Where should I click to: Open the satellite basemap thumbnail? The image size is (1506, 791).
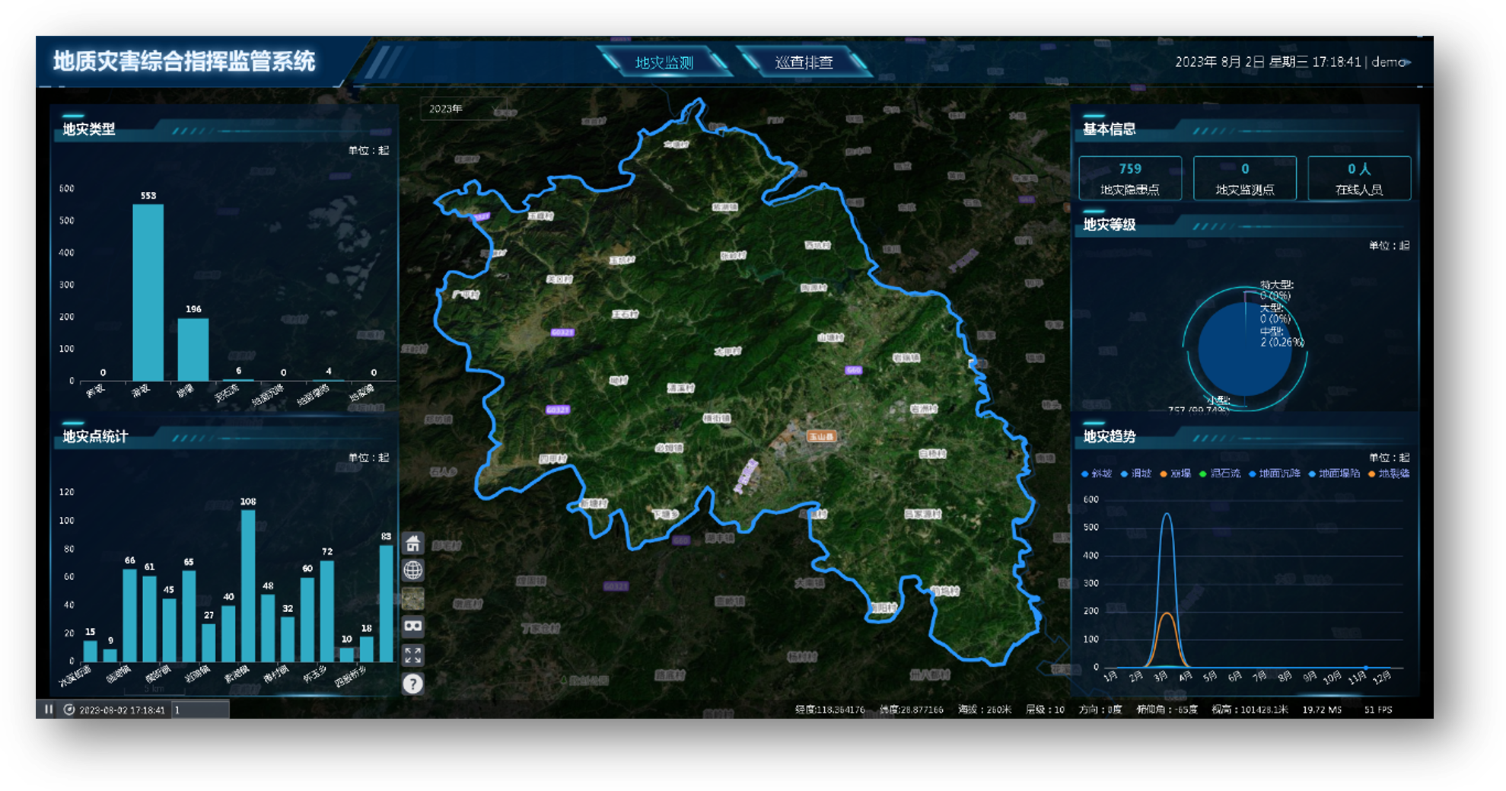[x=412, y=598]
